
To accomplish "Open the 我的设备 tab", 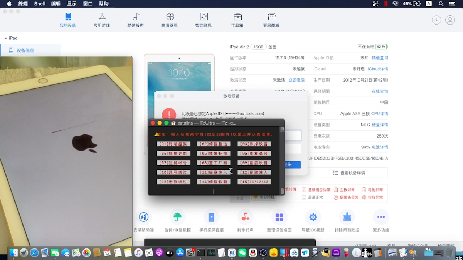I will 68,21.
